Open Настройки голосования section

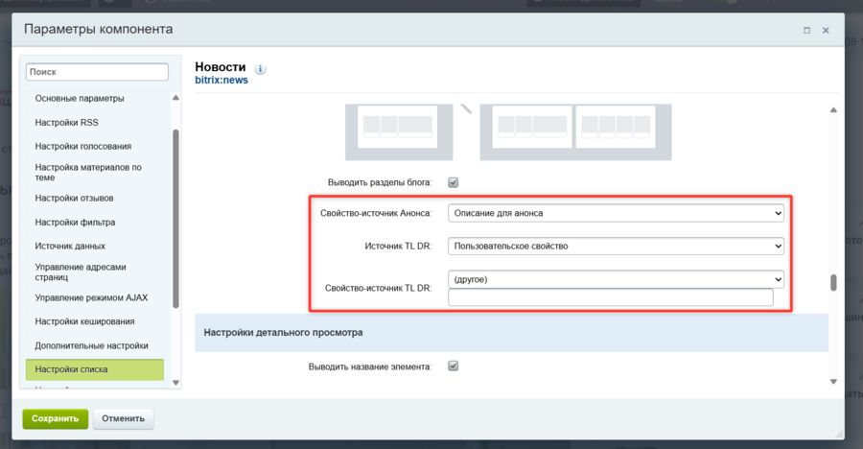[83, 146]
